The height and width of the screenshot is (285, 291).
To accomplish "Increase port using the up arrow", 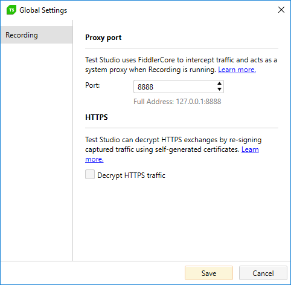I will coord(219,84).
